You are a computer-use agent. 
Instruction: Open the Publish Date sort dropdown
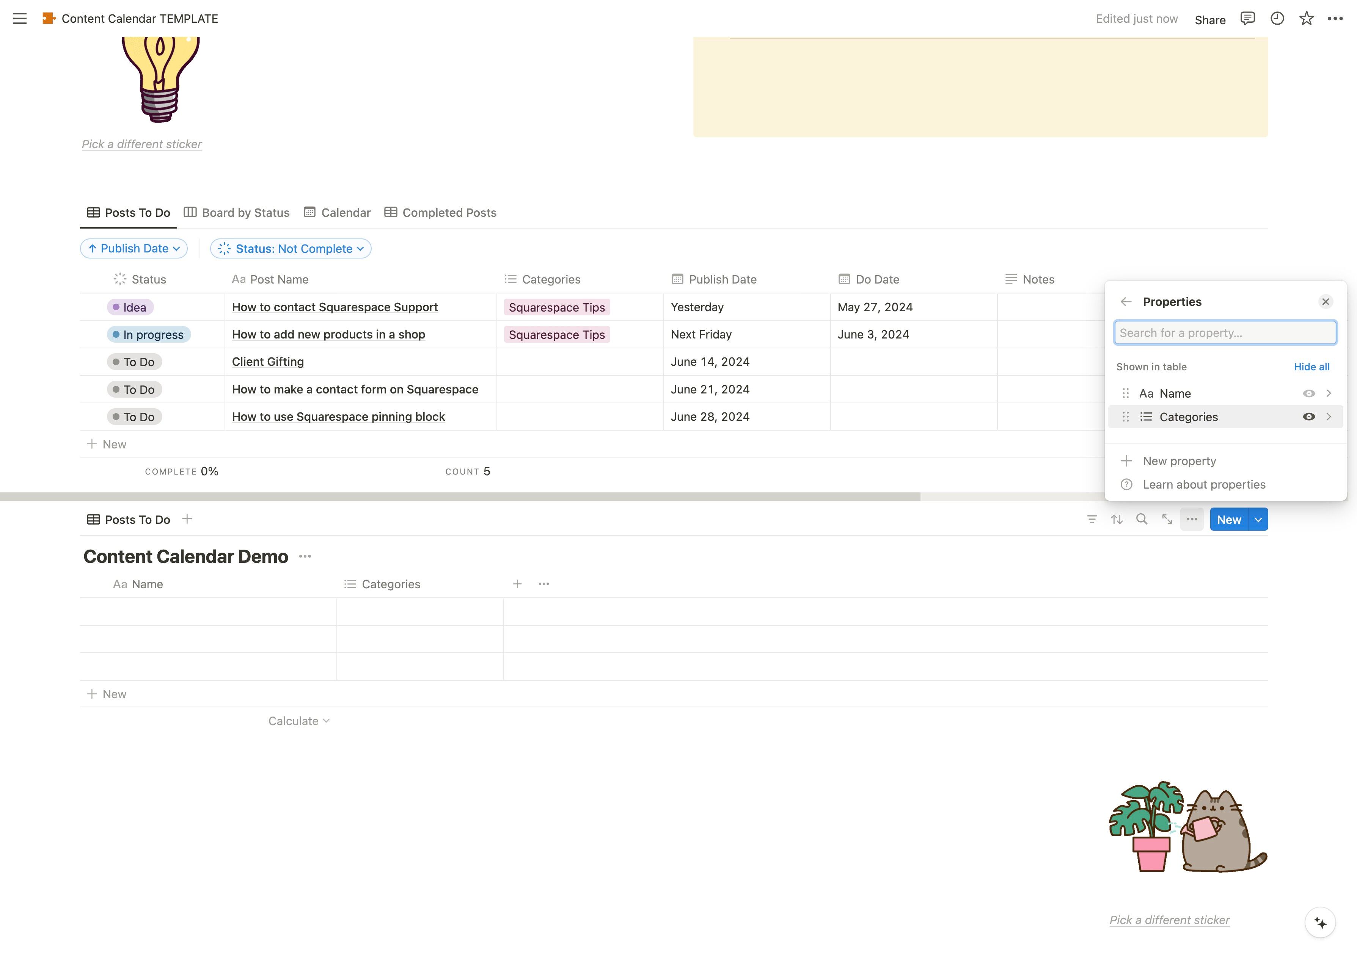134,249
